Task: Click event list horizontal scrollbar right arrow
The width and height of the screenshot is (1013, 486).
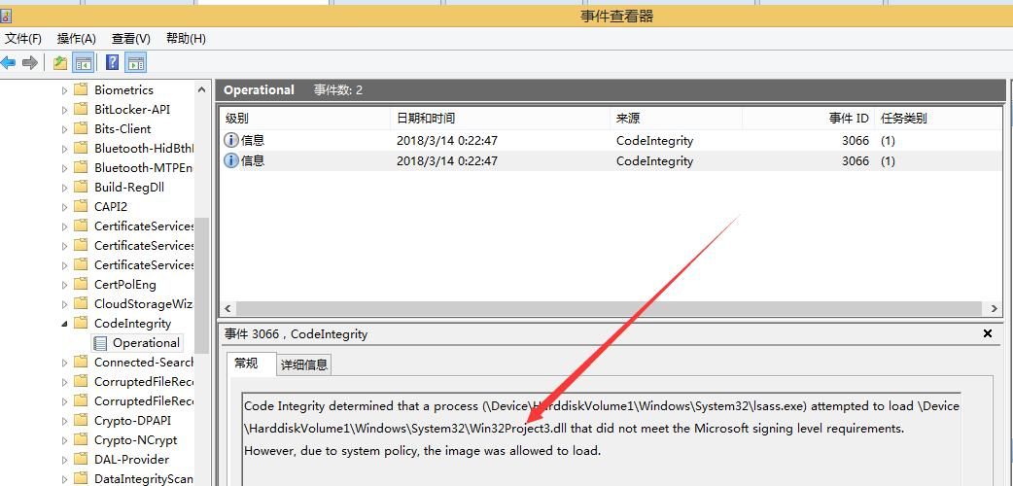Action: 995,308
